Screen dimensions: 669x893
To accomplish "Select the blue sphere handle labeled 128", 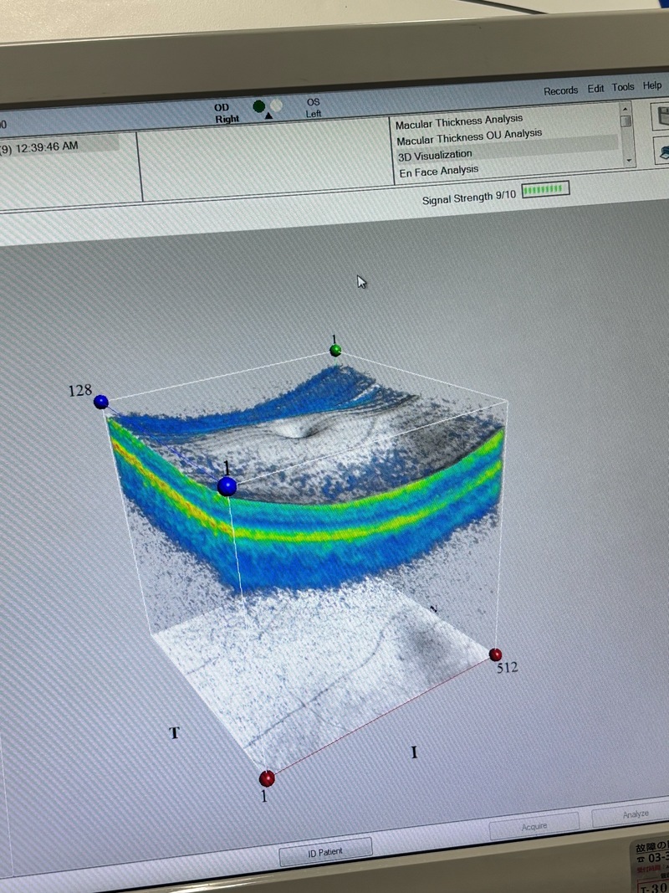I will click(101, 403).
